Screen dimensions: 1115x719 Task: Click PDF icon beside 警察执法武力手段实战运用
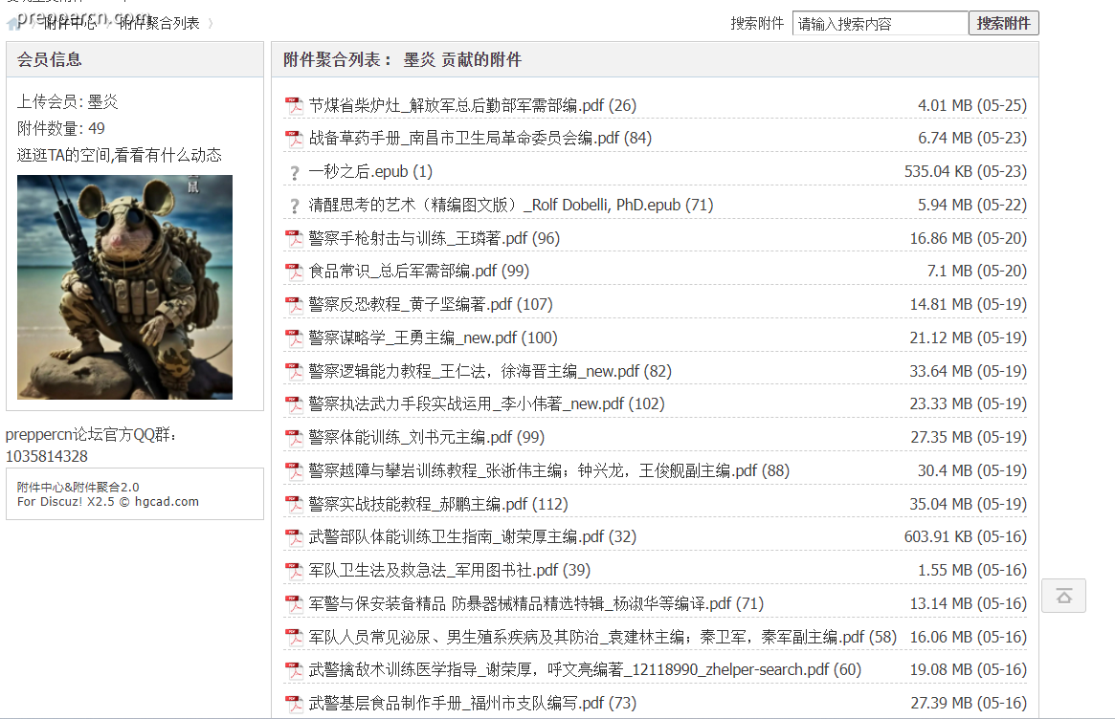tap(294, 404)
